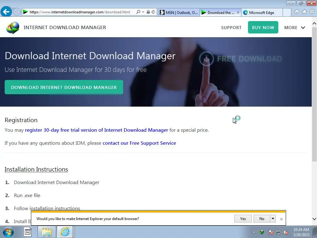The height and width of the screenshot is (238, 317).
Task: Click No on default browser prompt
Action: tap(262, 218)
